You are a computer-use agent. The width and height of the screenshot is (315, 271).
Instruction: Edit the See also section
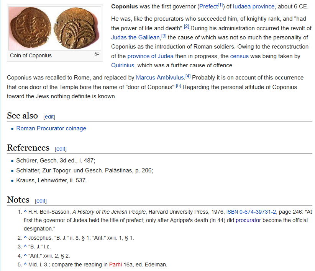point(49,117)
